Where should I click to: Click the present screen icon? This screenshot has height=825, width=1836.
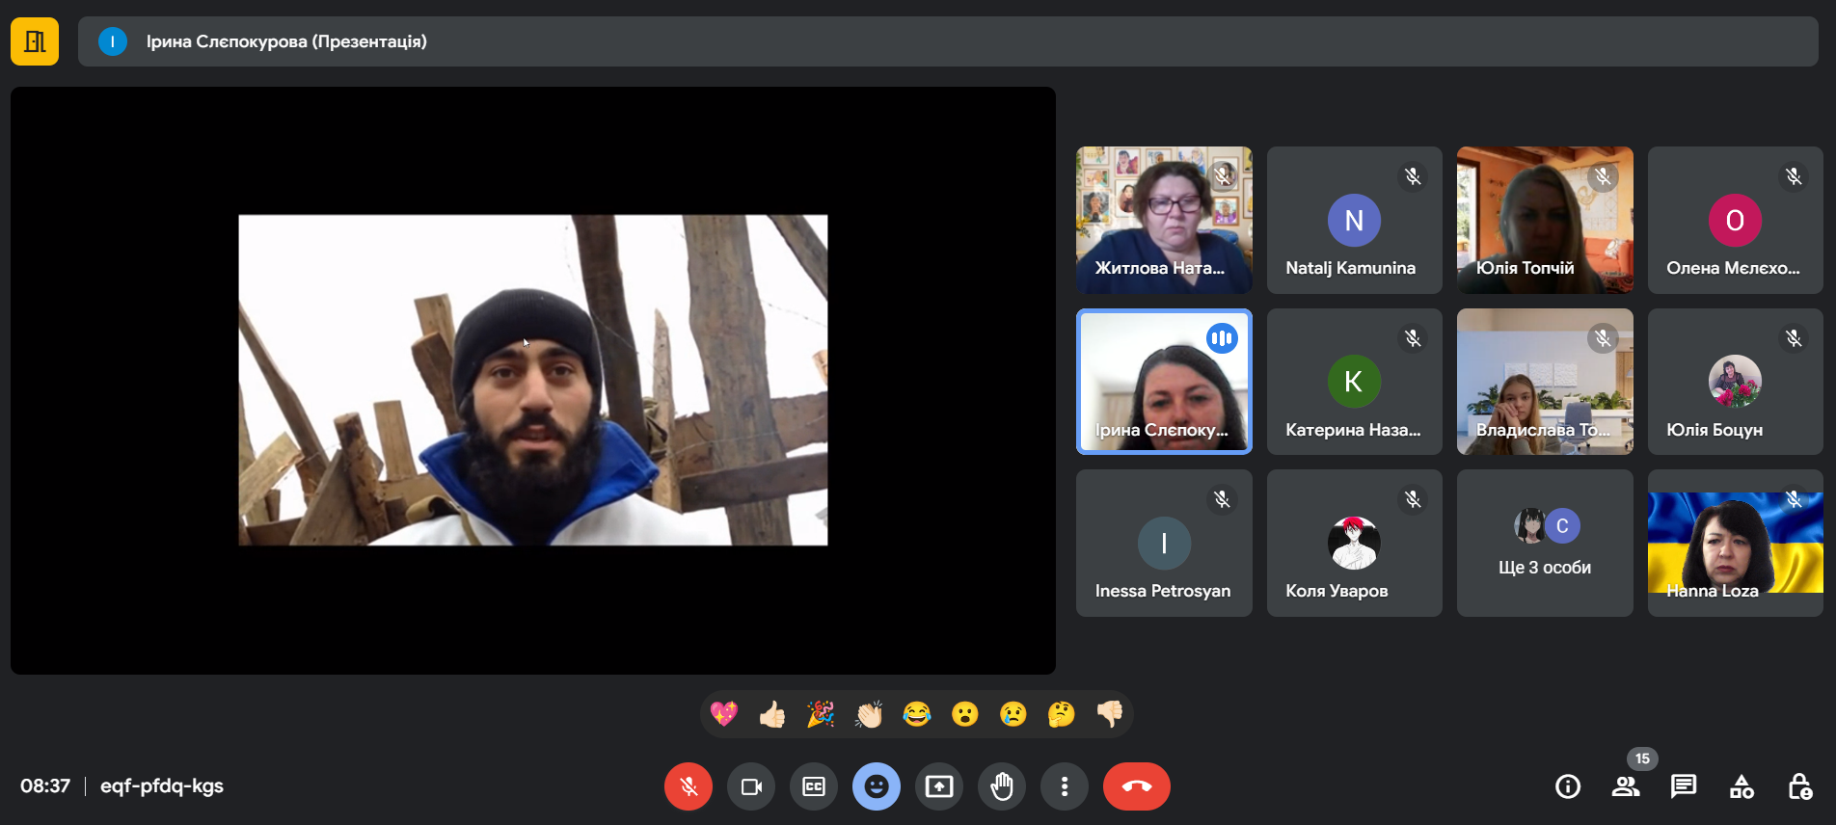(x=938, y=786)
